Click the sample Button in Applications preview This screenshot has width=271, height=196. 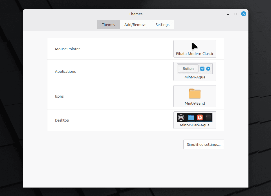[x=188, y=69]
